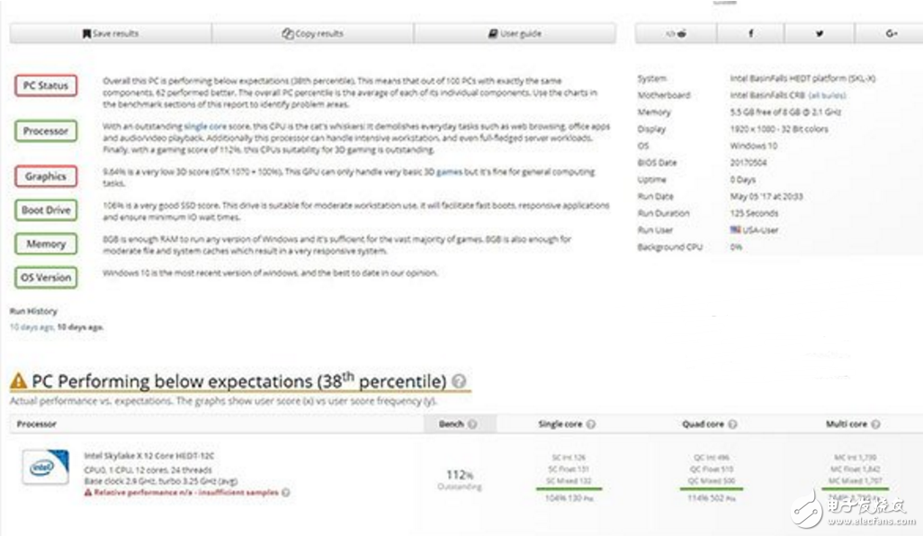Click the PC Status label
Viewport: 923px width, 536px height.
[x=46, y=86]
